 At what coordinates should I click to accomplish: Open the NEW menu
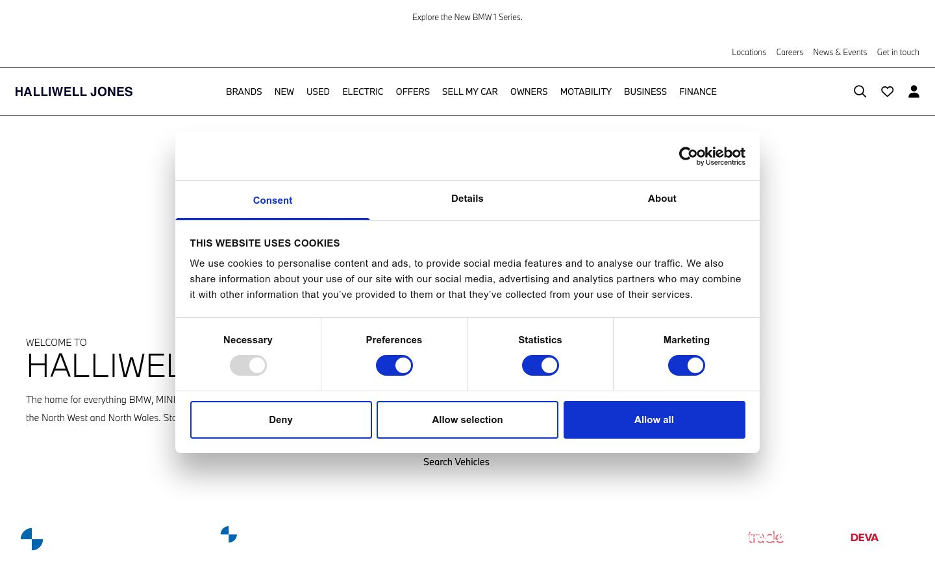point(284,91)
